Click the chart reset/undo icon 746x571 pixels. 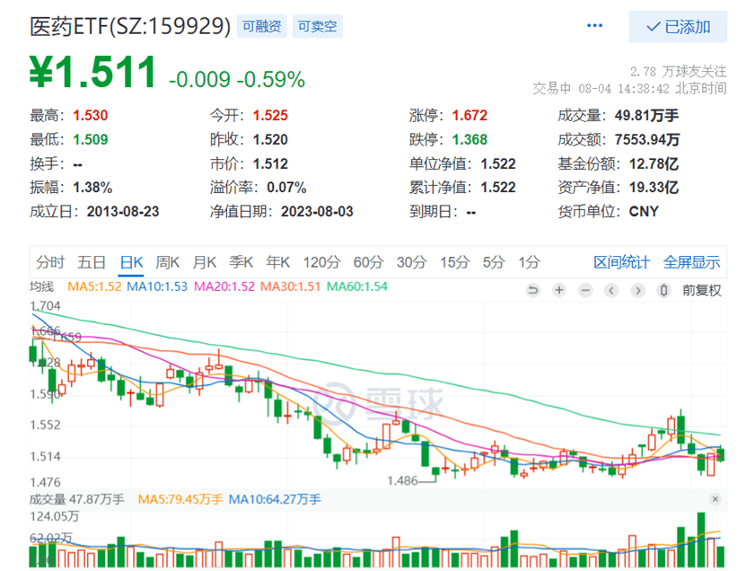click(532, 290)
